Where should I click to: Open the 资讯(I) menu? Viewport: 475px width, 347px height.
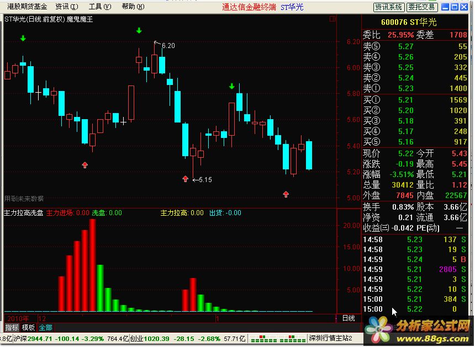click(67, 7)
